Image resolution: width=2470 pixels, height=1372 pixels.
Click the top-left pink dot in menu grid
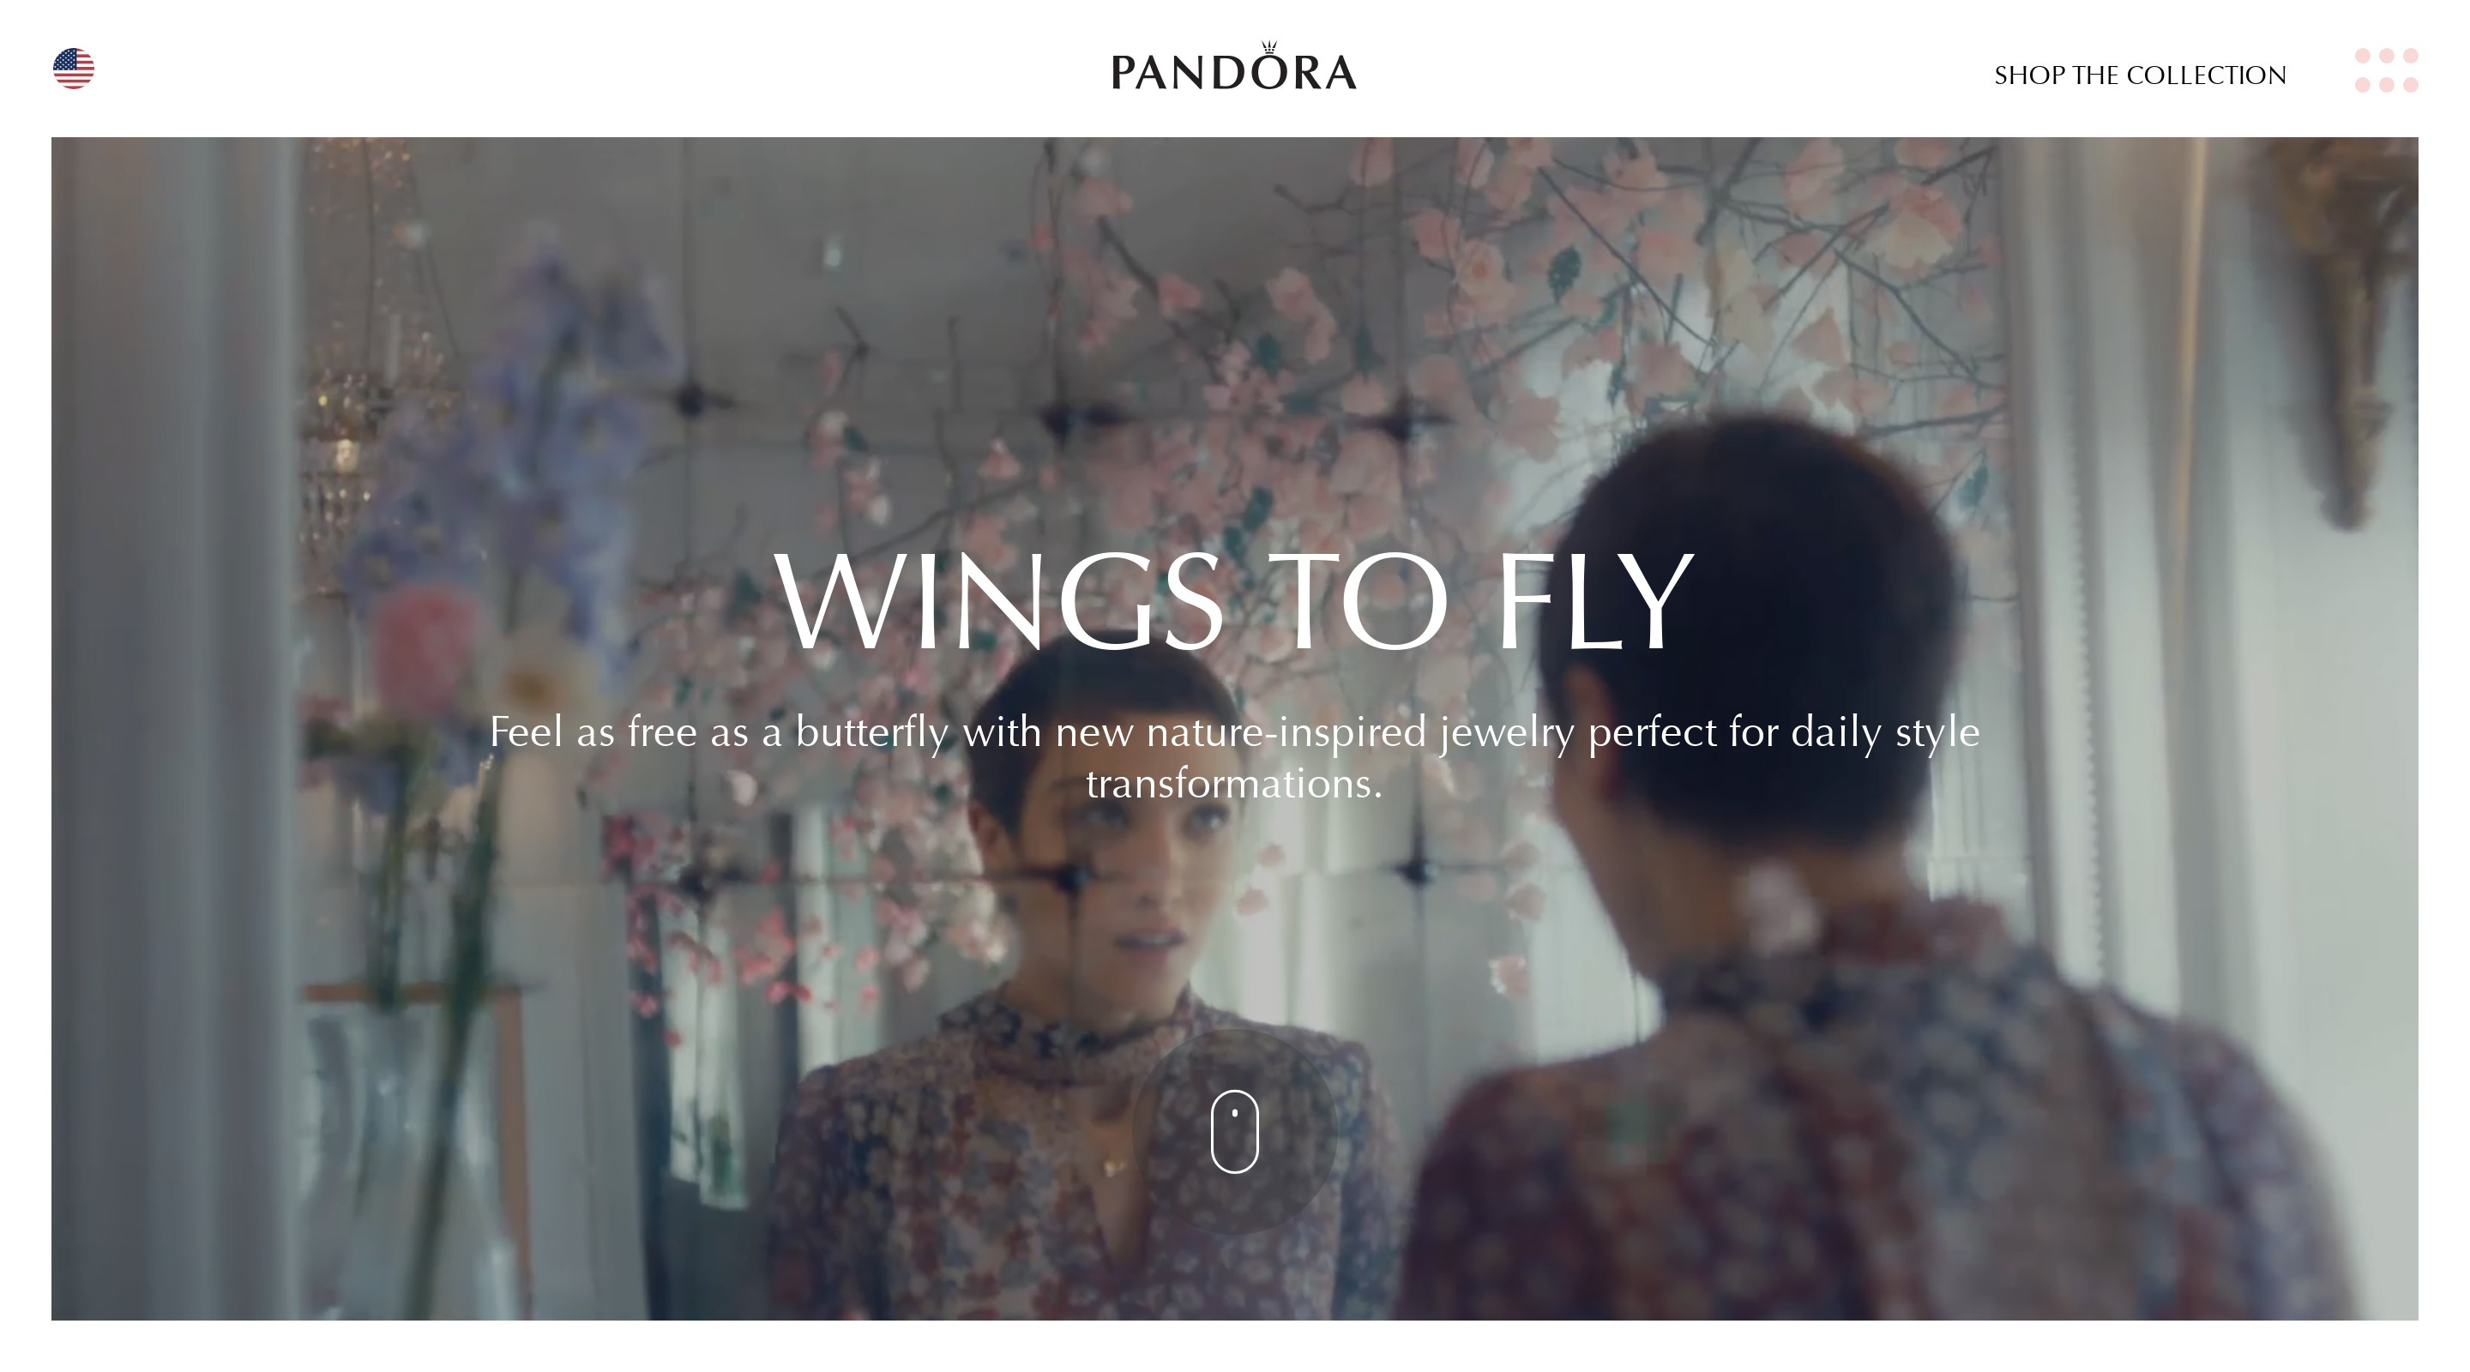pos(2363,56)
